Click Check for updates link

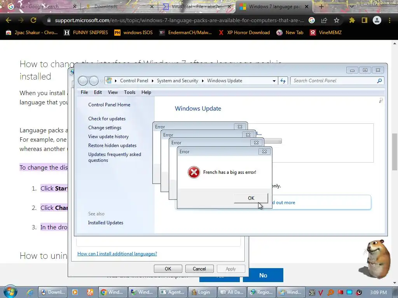[x=107, y=119]
